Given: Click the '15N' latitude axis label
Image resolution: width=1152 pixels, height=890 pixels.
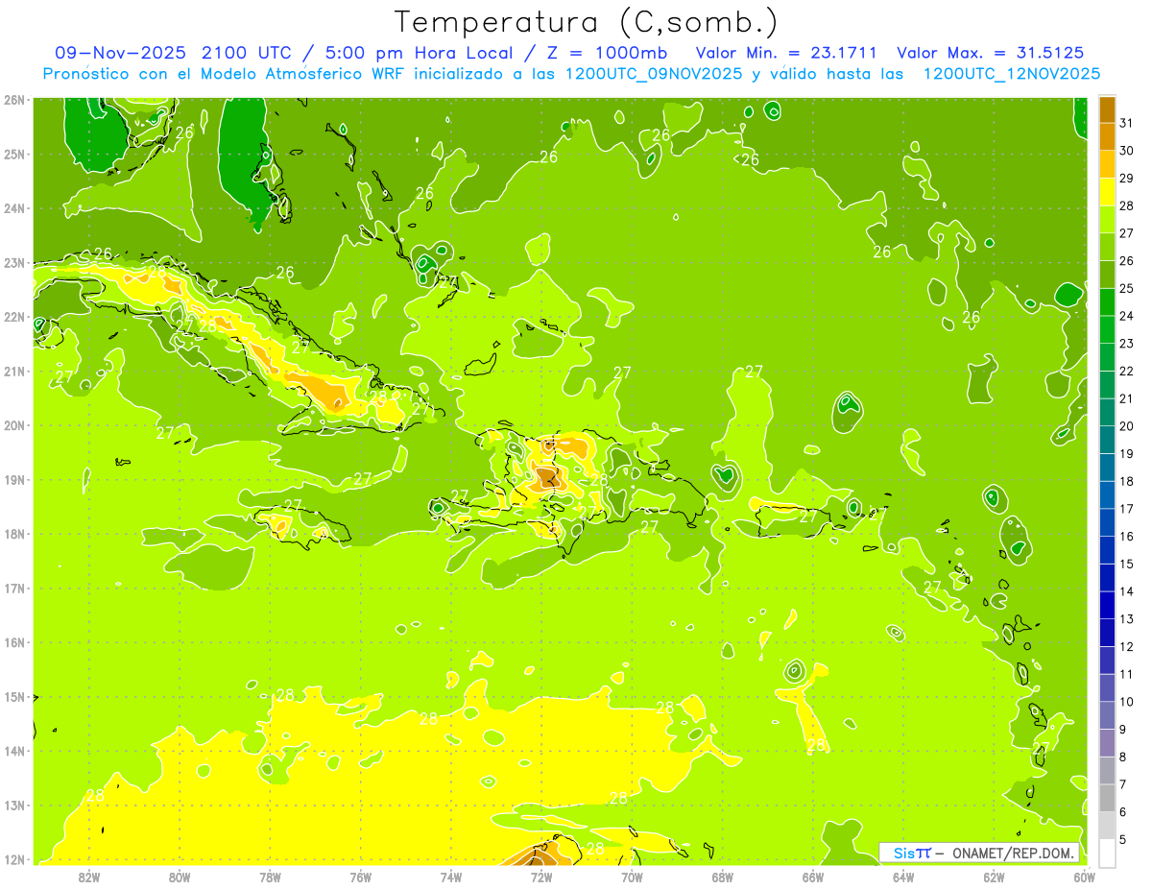Looking at the screenshot, I should coord(14,696).
